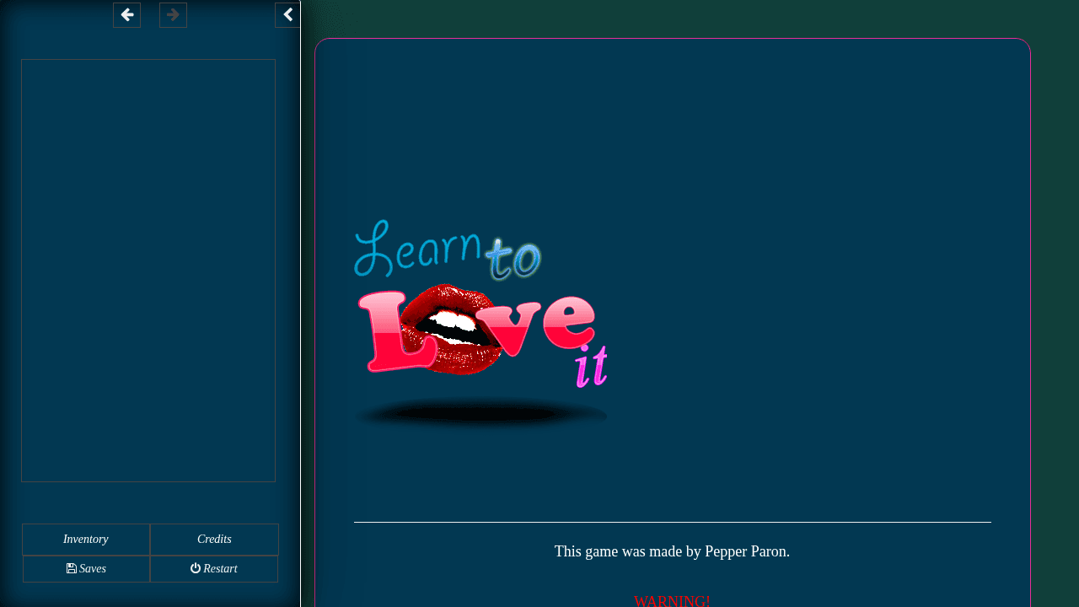The image size is (1079, 607).
Task: Click the power icon beside Restart
Action: click(x=196, y=569)
